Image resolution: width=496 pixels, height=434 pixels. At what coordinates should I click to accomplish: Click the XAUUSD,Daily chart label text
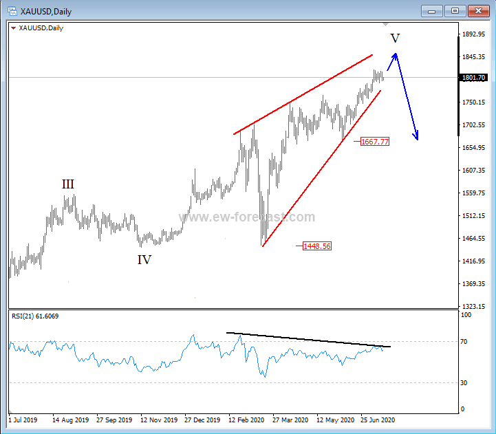pos(41,28)
